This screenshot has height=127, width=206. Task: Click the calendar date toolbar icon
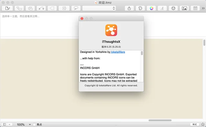195,8
